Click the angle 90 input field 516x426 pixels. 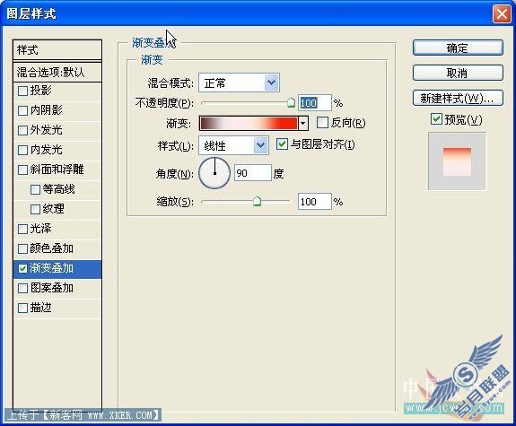click(x=253, y=173)
